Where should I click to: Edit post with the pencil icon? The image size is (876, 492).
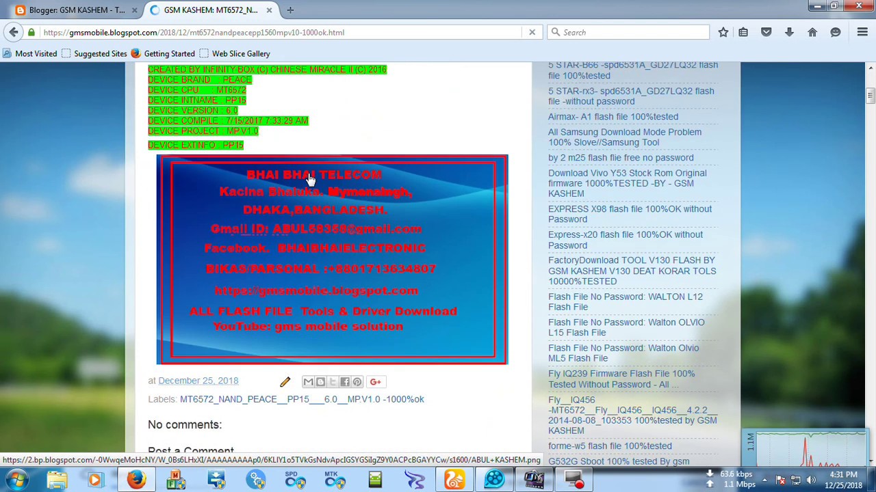point(285,381)
